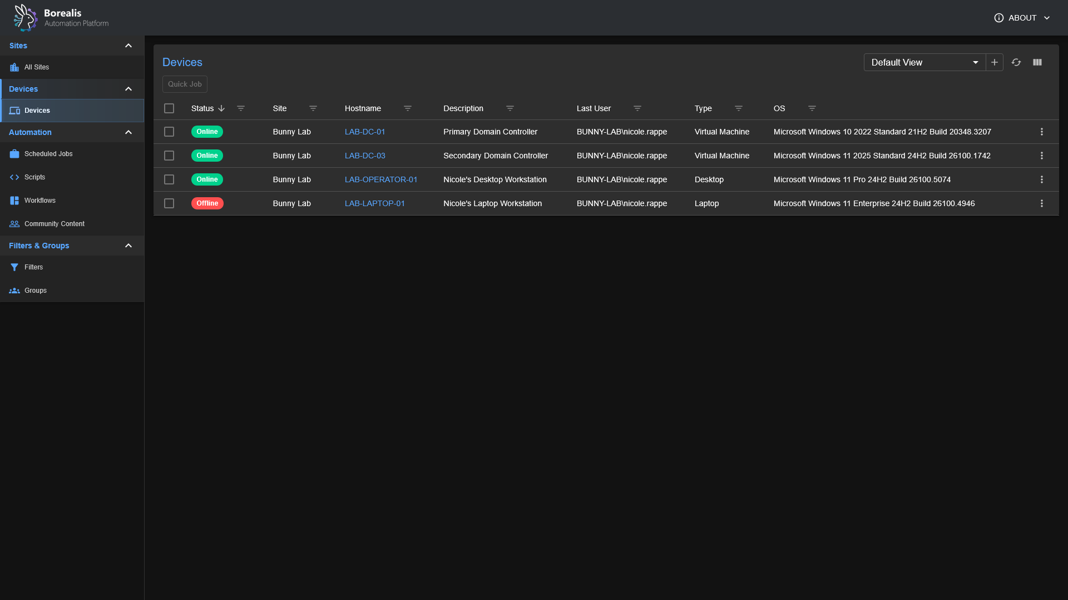Open the LAB-OPERATOR-01 device link
The image size is (1068, 600).
click(x=381, y=179)
